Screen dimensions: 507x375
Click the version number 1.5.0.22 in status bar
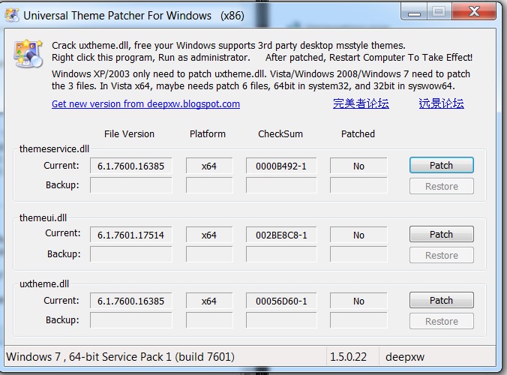click(x=348, y=356)
